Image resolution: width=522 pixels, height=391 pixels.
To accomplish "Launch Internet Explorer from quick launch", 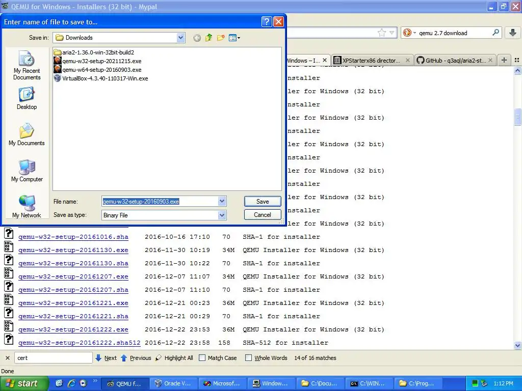I will click(x=71, y=383).
